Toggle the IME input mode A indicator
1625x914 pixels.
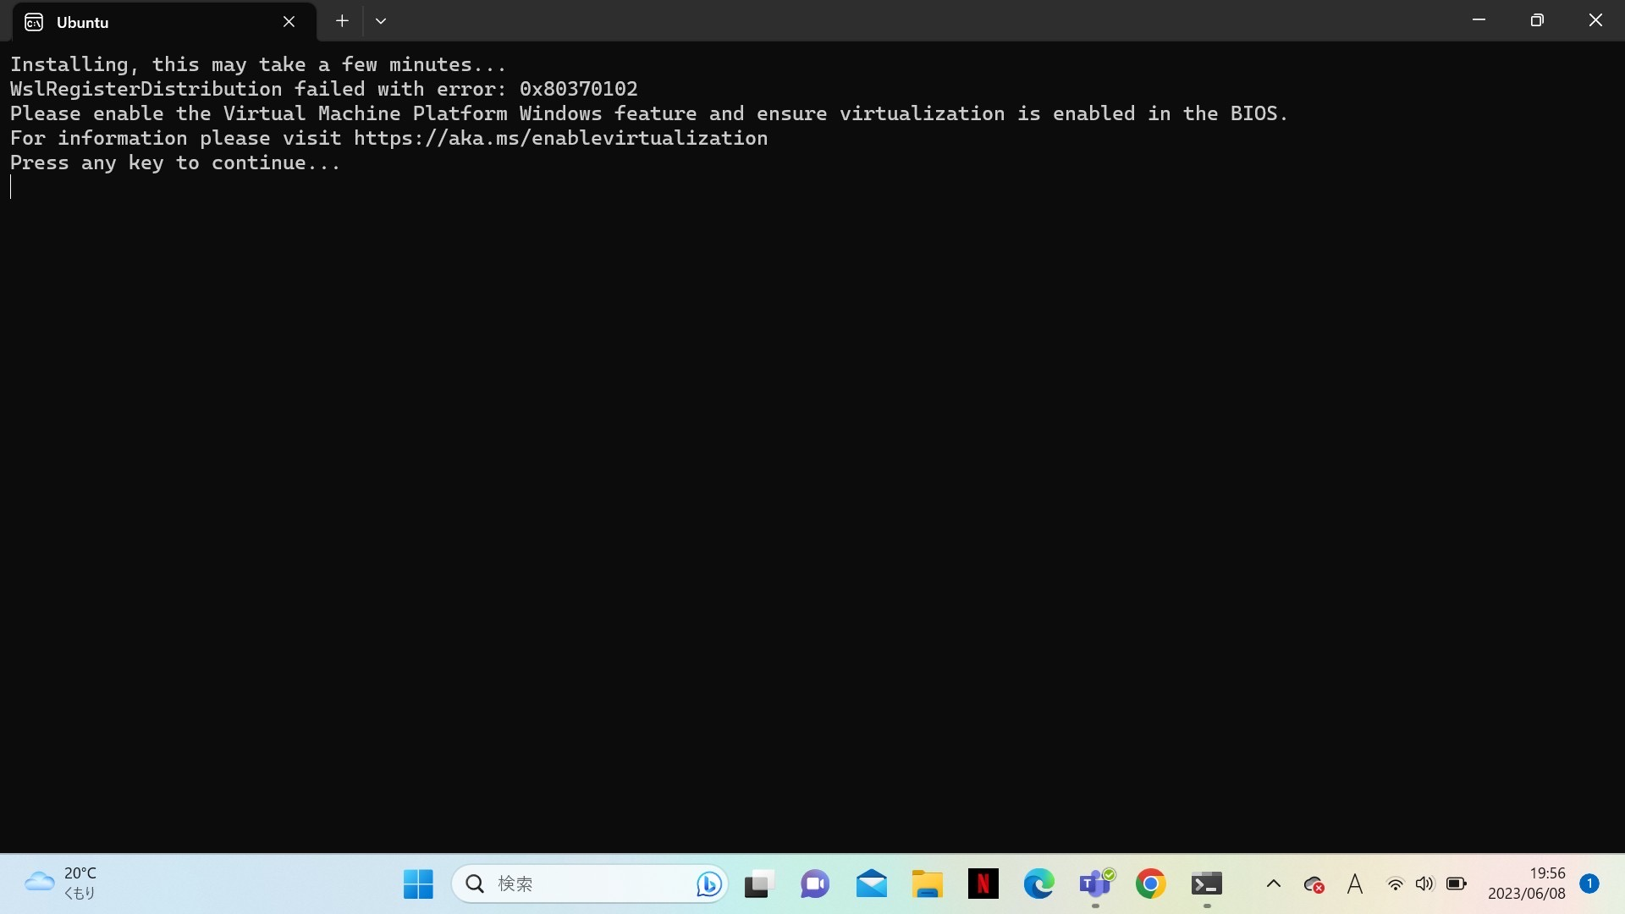(1355, 884)
